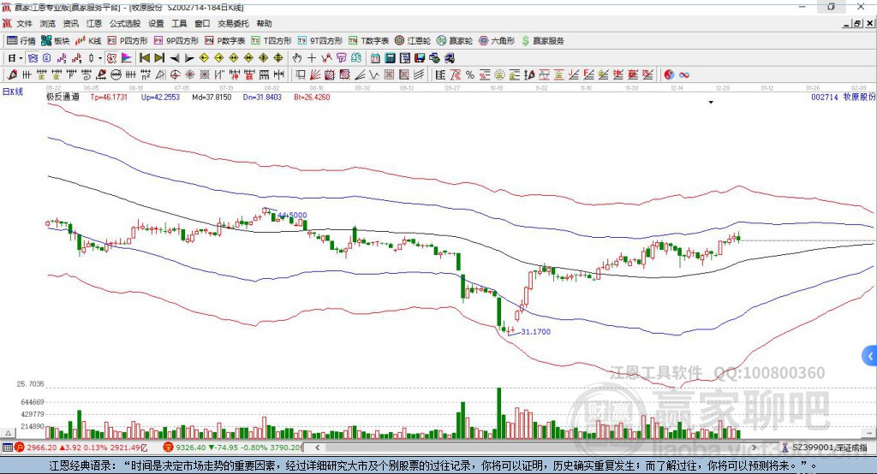Click the Bt=26.4260 value
Image resolution: width=877 pixels, height=474 pixels.
tap(312, 98)
